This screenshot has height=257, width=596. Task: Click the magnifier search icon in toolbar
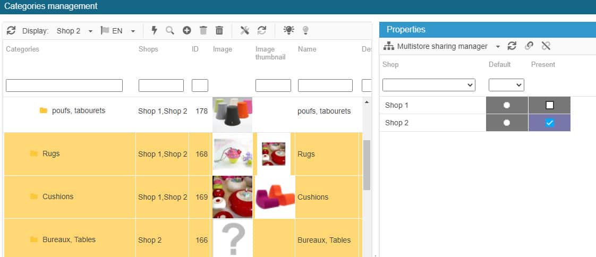pos(170,30)
